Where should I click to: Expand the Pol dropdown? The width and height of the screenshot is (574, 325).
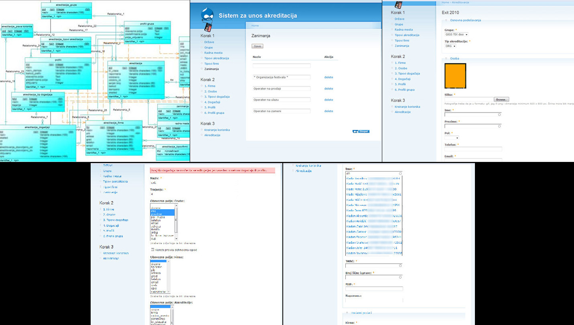pyautogui.click(x=451, y=137)
